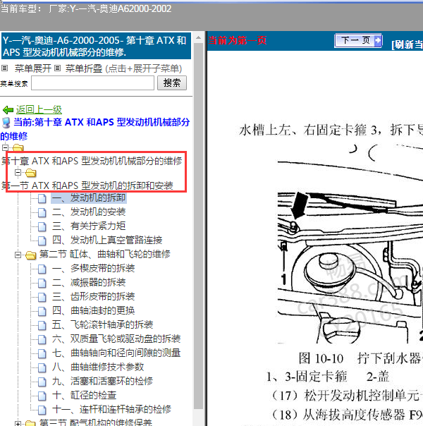
Task: Collapse the 第十章 root tree node
Action: pos(5,147)
